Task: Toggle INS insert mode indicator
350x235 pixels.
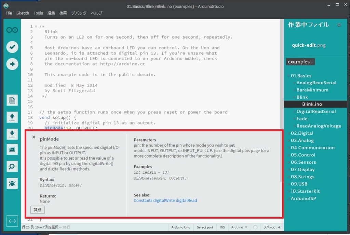Action: coord(222,227)
